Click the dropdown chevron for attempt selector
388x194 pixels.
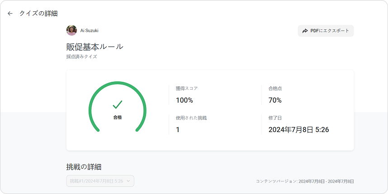pyautogui.click(x=128, y=181)
